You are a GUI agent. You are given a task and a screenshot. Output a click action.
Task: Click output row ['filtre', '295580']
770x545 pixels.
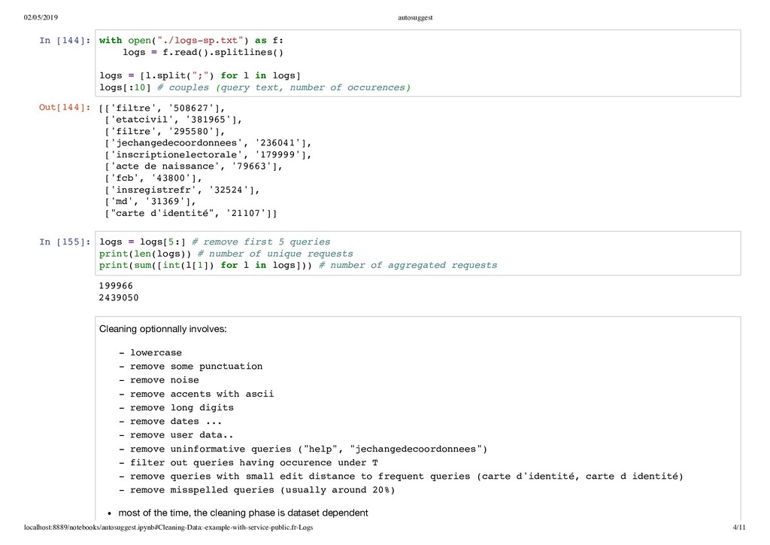[x=165, y=131]
